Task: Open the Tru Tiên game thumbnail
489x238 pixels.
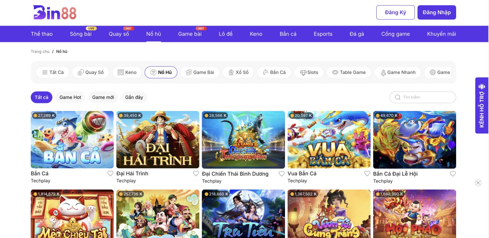Action: point(243,214)
